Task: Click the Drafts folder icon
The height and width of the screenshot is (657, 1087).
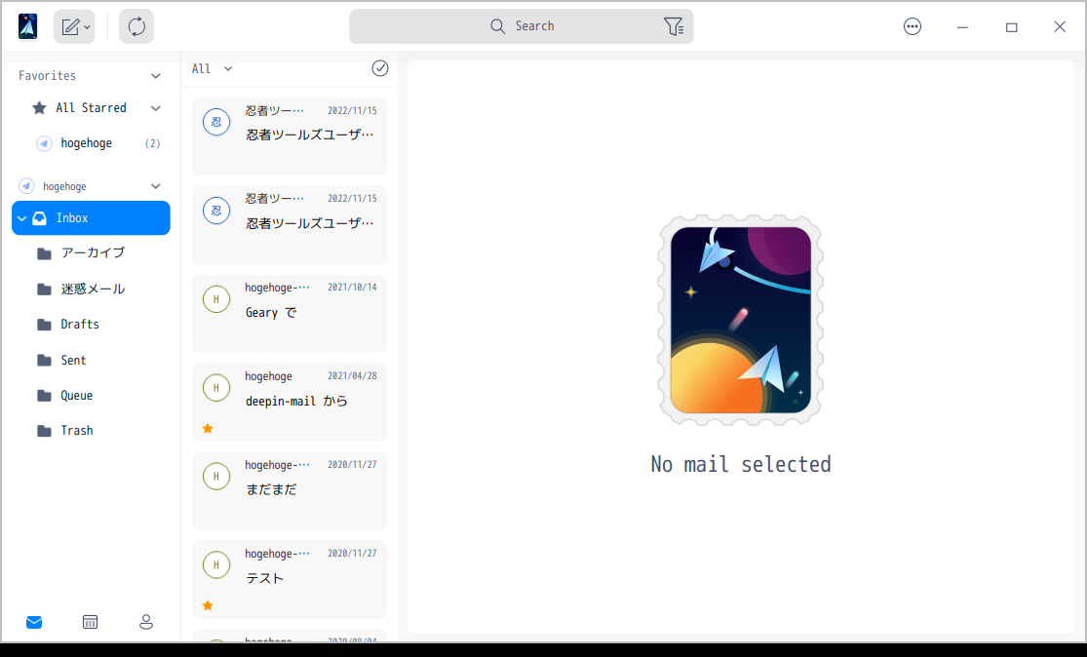Action: [45, 325]
